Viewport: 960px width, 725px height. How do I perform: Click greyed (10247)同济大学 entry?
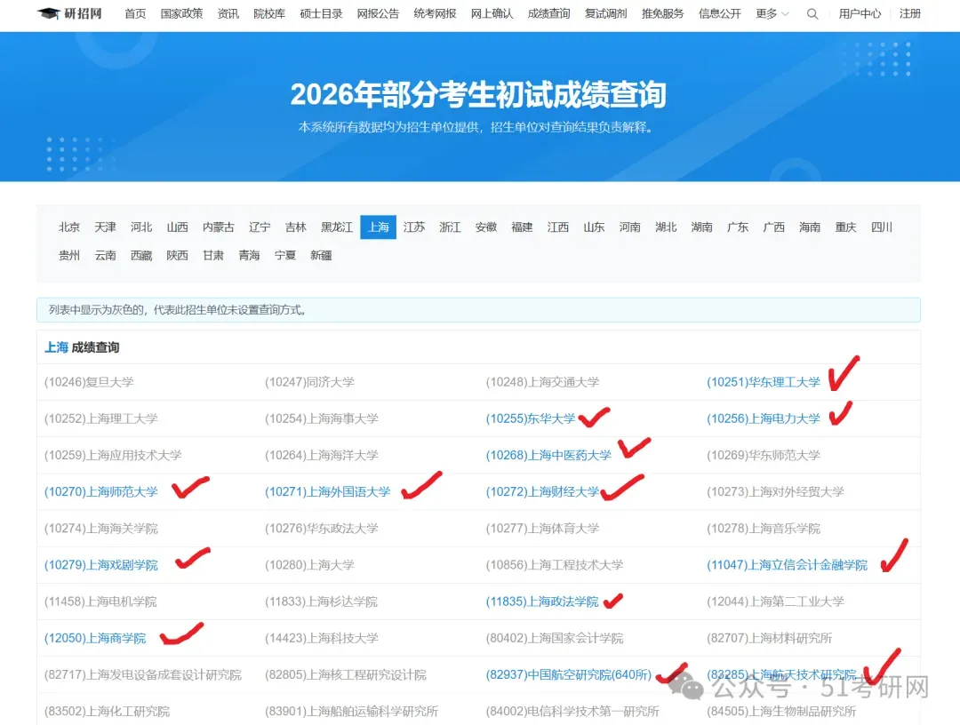(310, 382)
